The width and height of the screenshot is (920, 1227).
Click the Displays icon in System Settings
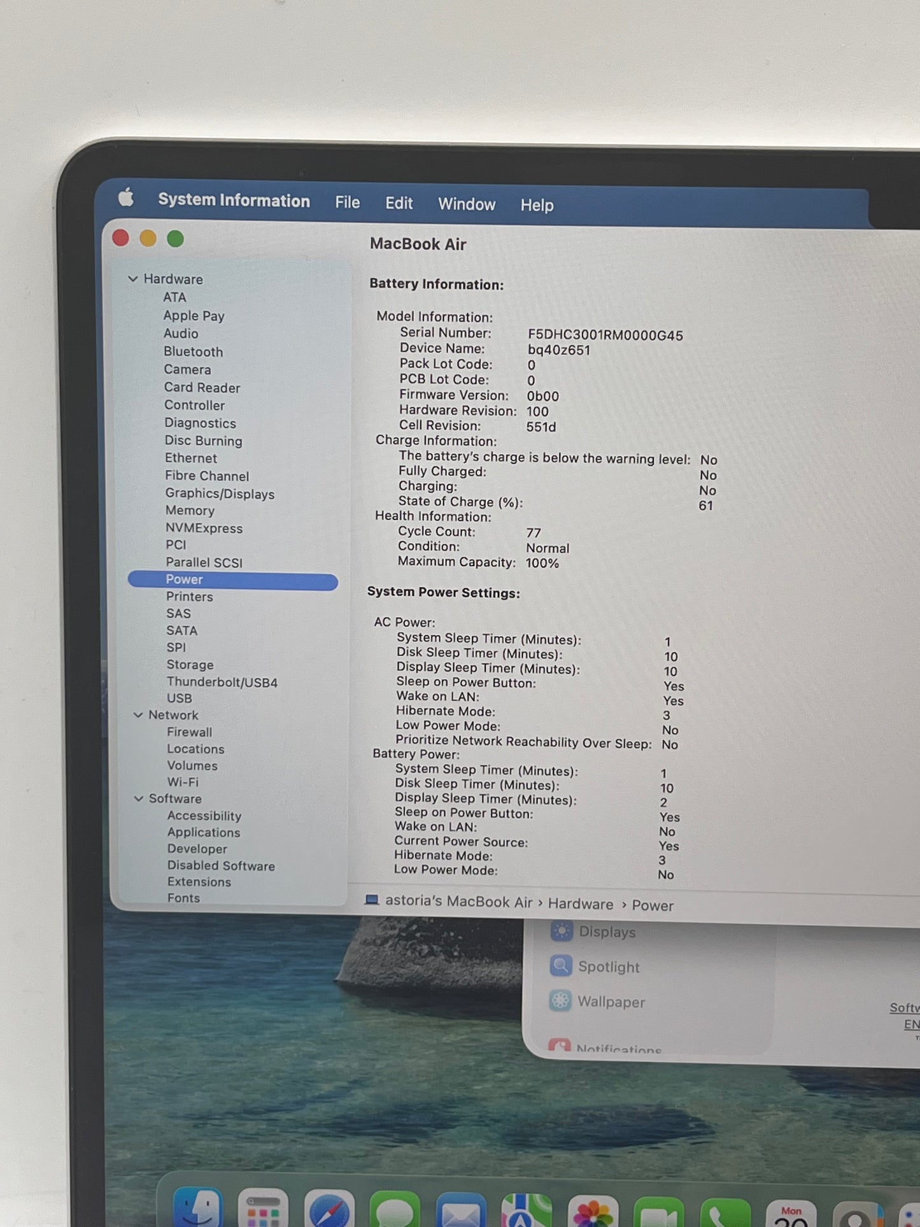pos(561,931)
